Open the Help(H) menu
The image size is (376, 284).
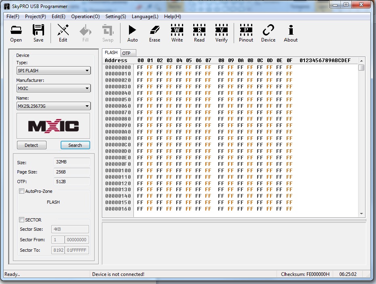pyautogui.click(x=173, y=17)
